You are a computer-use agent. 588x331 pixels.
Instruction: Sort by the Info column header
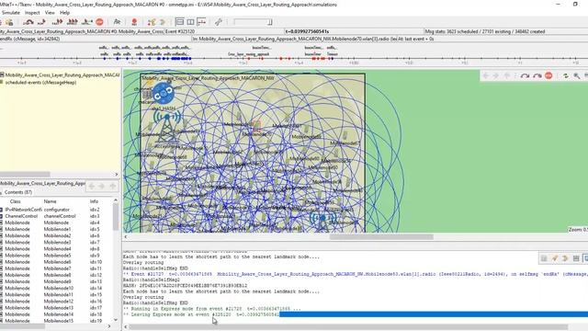click(x=94, y=201)
